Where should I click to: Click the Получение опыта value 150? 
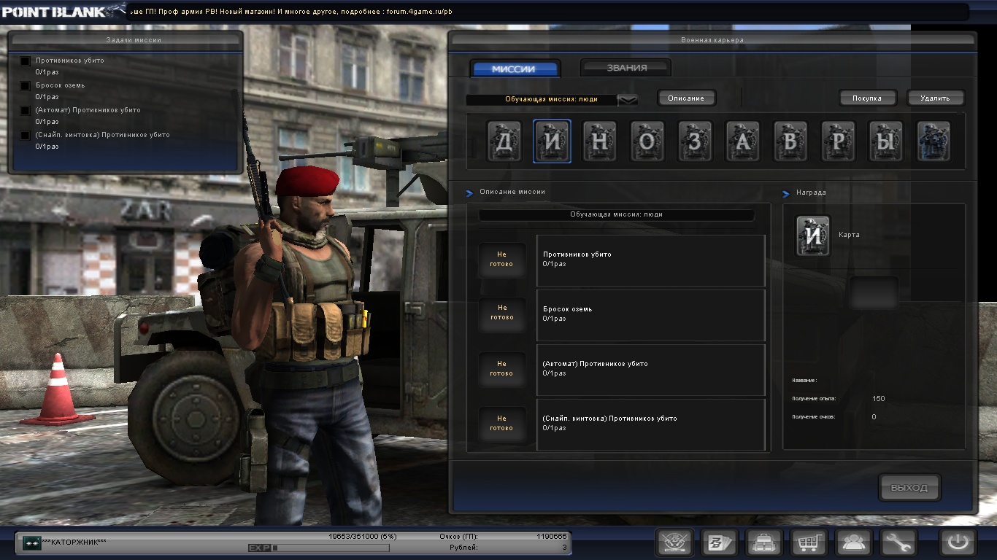pyautogui.click(x=879, y=399)
